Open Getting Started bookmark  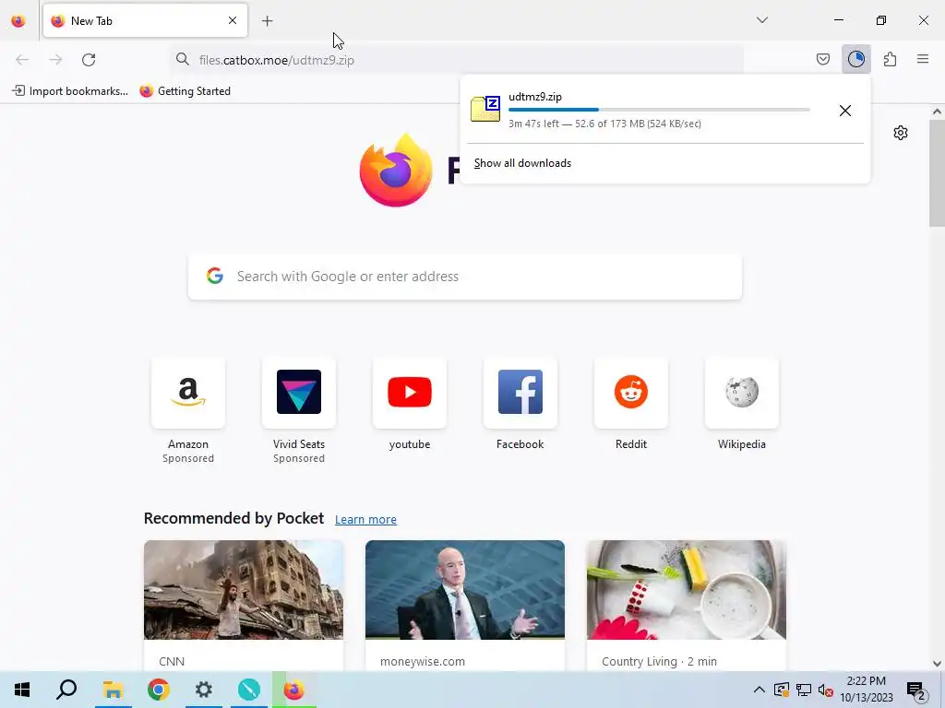pos(185,91)
